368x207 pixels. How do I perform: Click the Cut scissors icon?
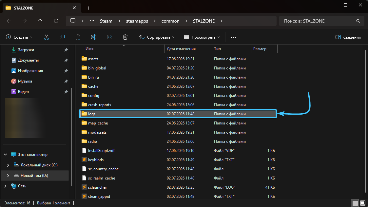[47, 37]
